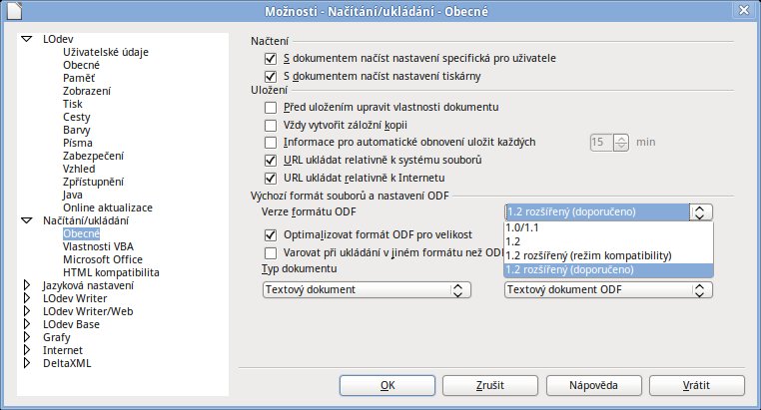Open the Tisk settings page
This screenshot has width=761, height=410.
pyautogui.click(x=72, y=104)
